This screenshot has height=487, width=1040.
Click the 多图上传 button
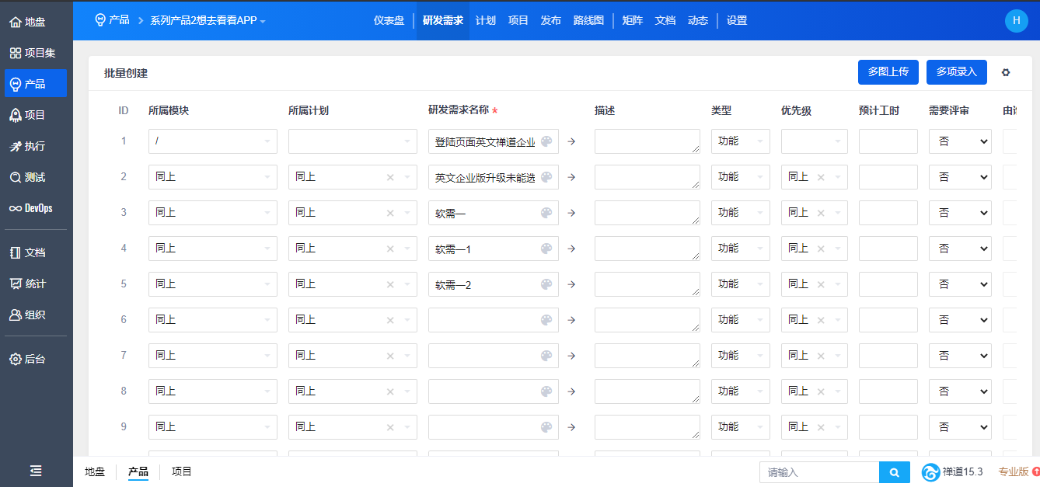888,71
